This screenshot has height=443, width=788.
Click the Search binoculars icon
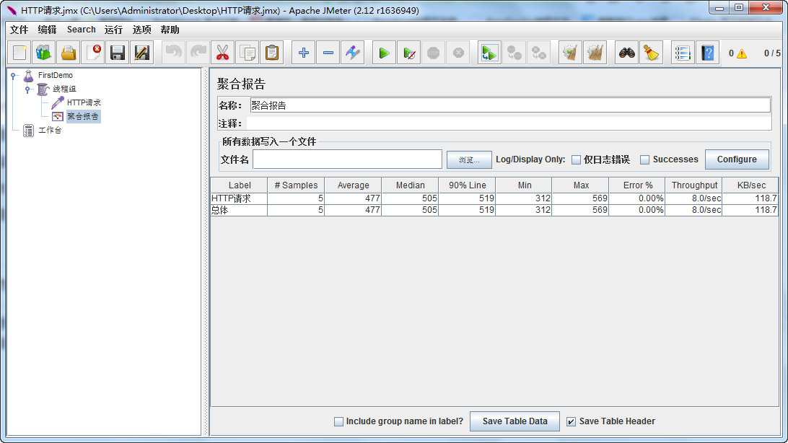pos(626,53)
